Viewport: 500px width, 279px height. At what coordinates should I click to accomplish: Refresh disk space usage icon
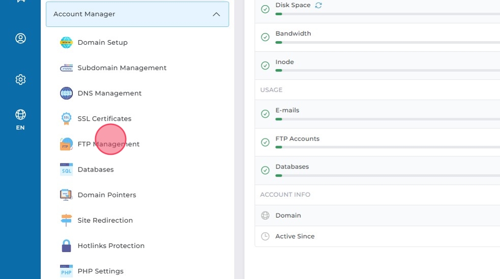click(x=318, y=5)
